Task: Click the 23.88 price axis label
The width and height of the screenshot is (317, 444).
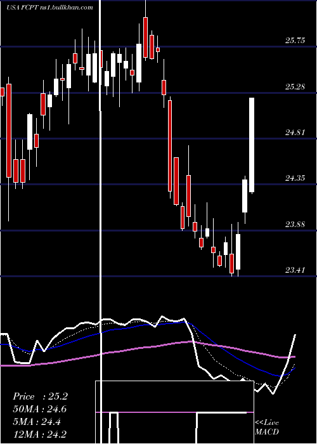Action: tap(295, 225)
